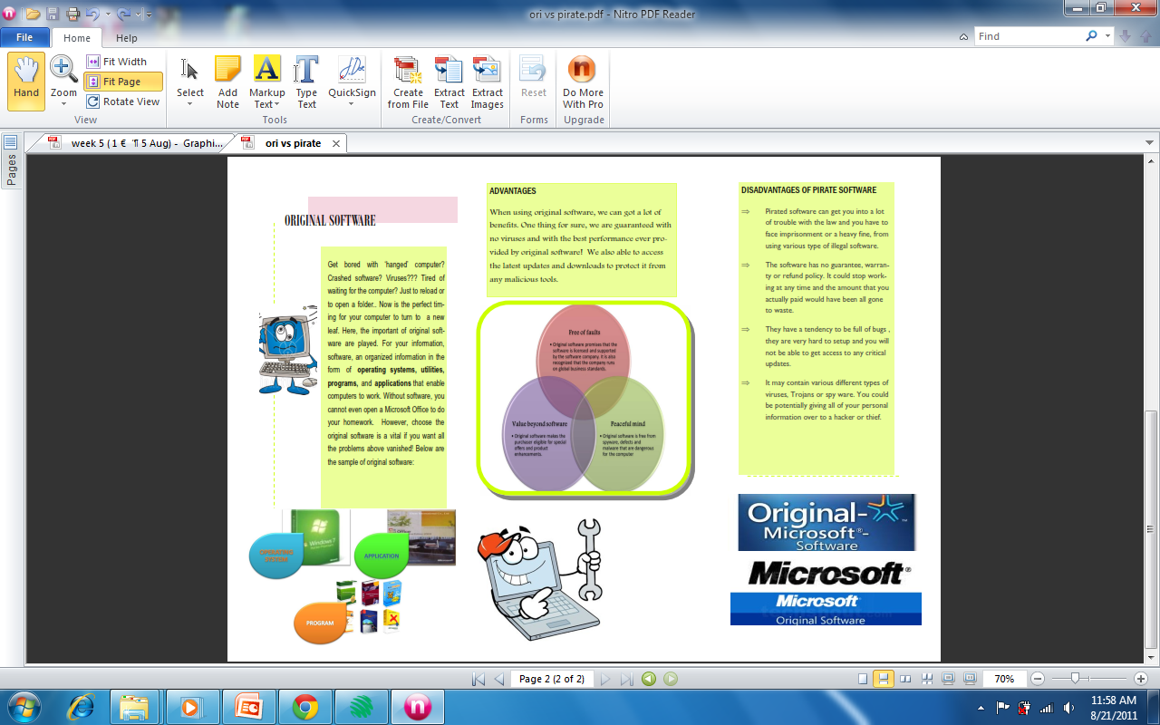Click the Markup Text tool
This screenshot has height=725, width=1160.
pyautogui.click(x=266, y=75)
